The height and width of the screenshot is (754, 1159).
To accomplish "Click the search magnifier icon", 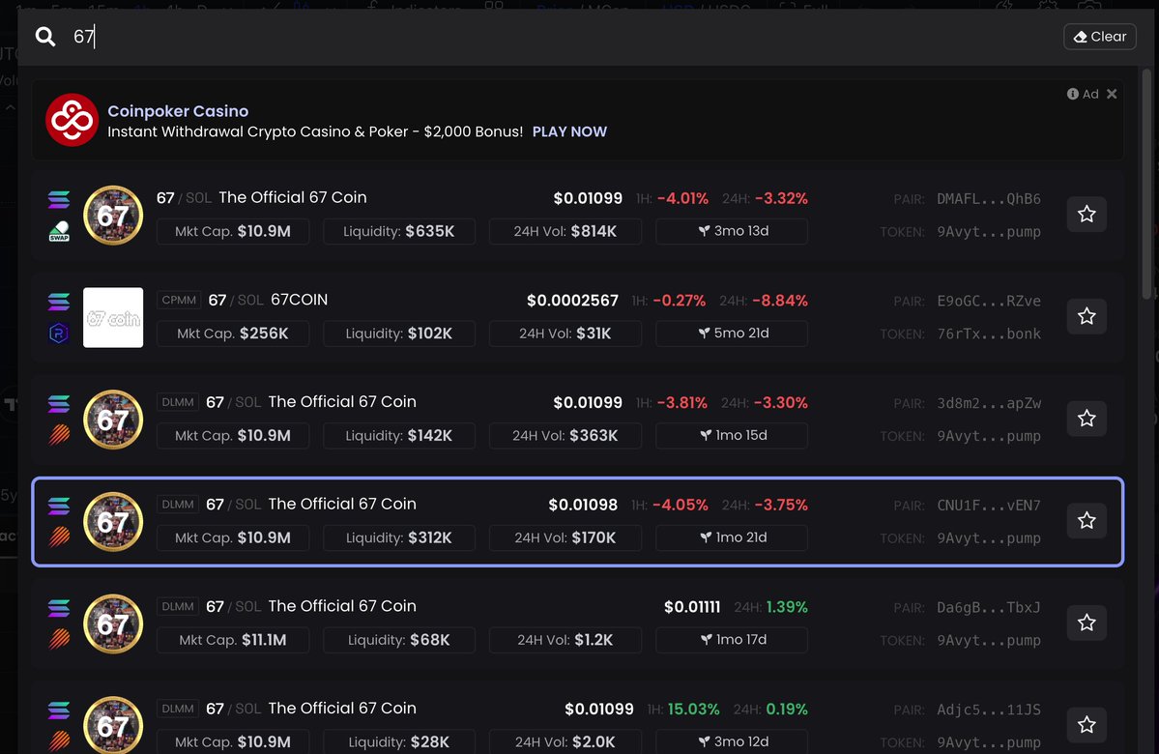I will pos(45,37).
